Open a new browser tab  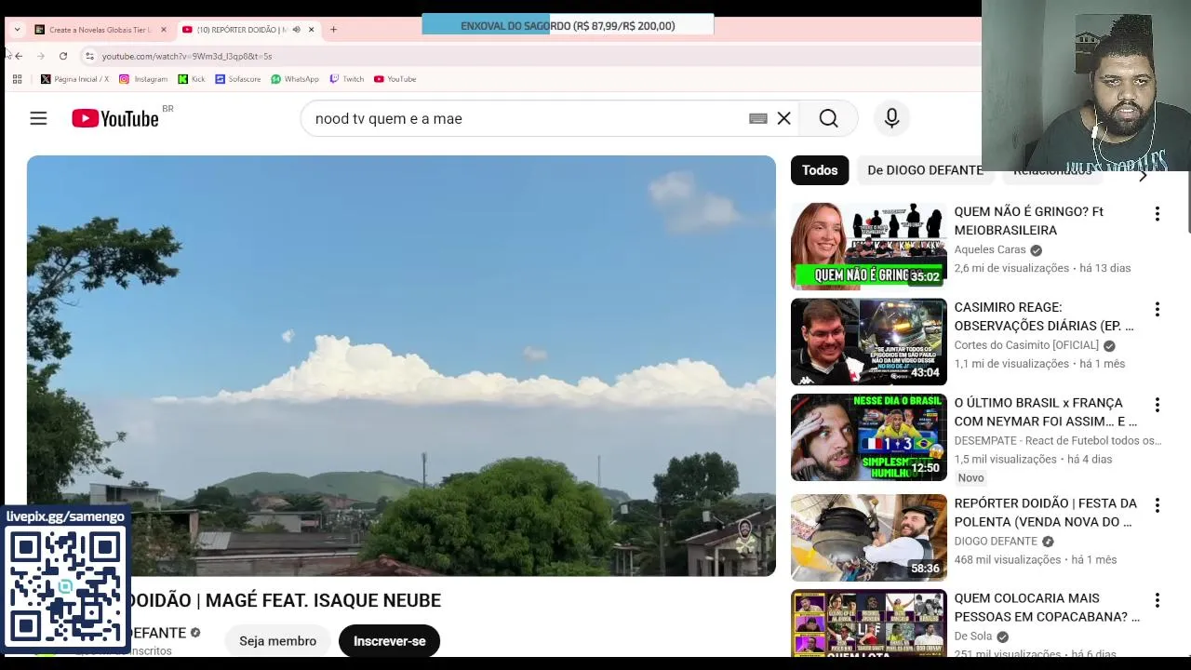pyautogui.click(x=333, y=30)
